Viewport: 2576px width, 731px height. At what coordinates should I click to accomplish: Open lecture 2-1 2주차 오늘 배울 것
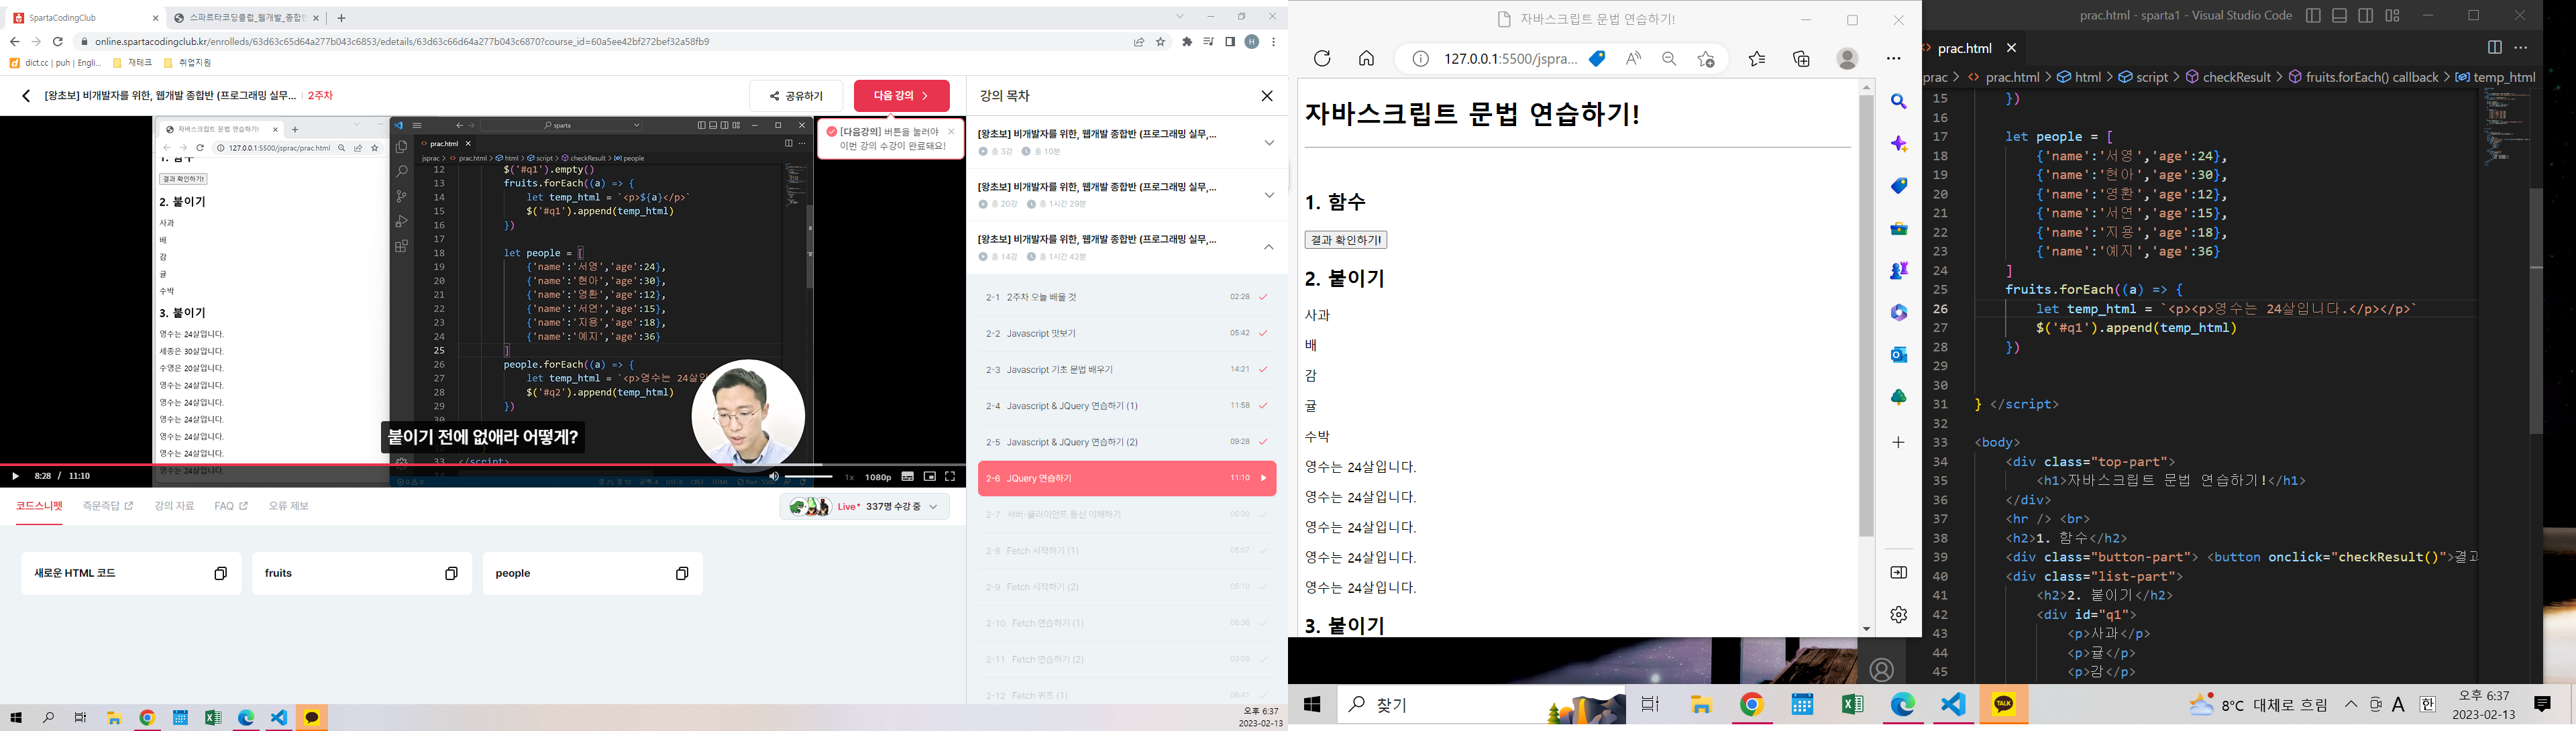pos(1127,297)
